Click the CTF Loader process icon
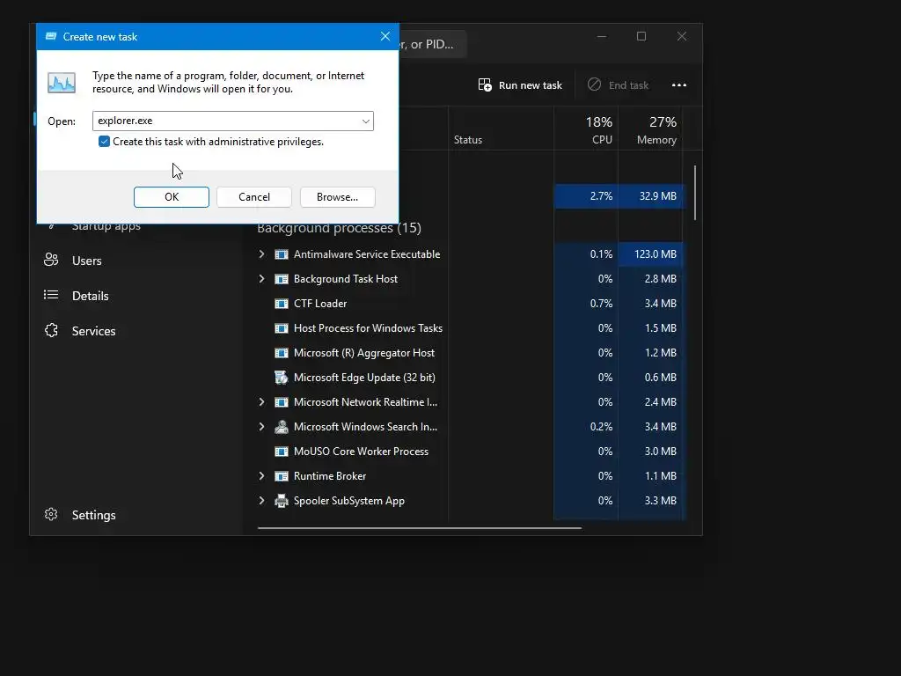Viewport: 901px width, 676px height. (x=282, y=304)
